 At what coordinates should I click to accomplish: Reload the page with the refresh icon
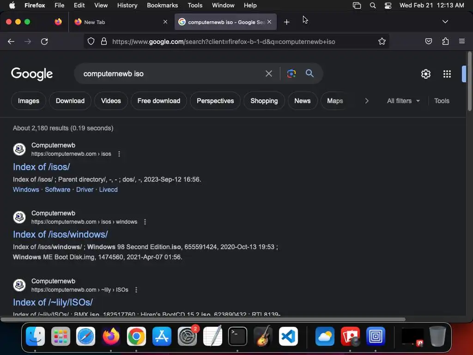pos(44,41)
